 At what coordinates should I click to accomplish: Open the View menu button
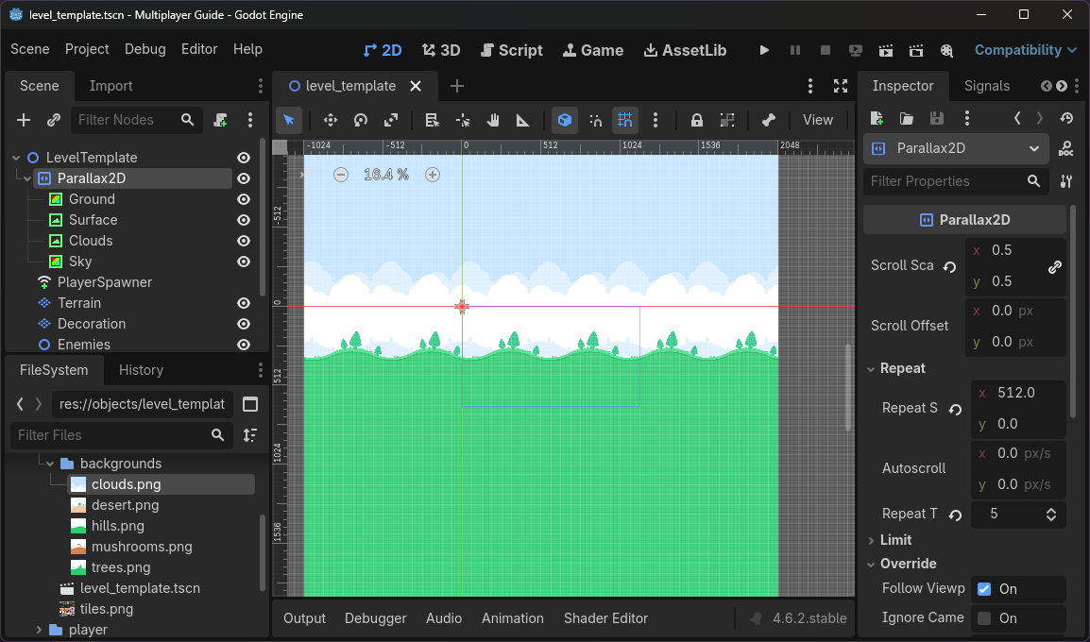[818, 120]
